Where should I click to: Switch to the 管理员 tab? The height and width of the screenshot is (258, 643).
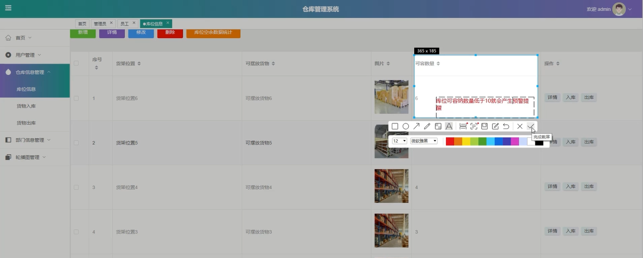100,23
